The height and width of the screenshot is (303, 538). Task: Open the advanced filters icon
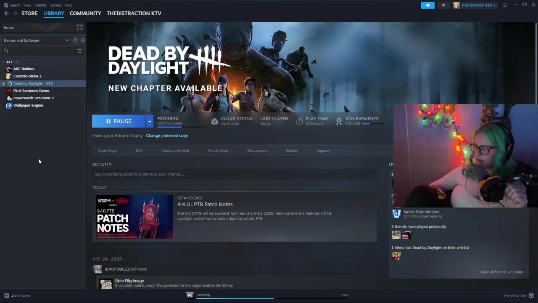80,51
